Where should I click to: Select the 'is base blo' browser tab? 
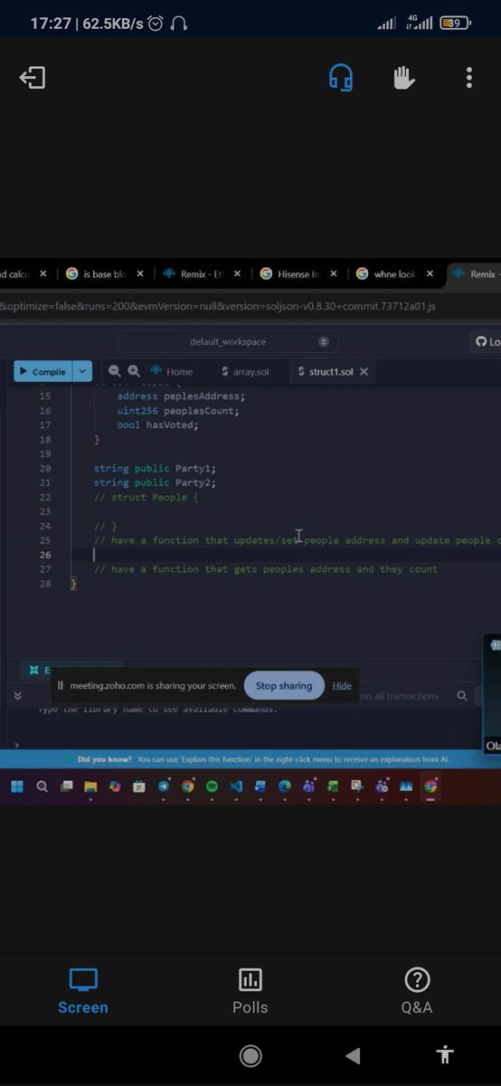point(104,274)
